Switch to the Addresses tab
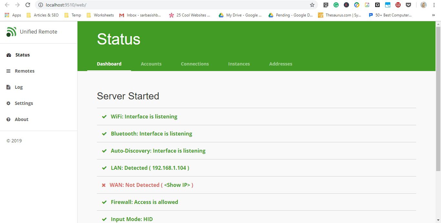Screen dimensions: 441x223 click(x=281, y=64)
